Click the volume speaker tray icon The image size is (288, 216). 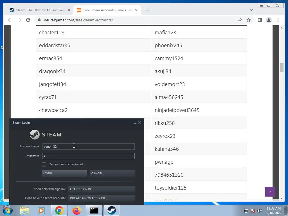(259, 211)
